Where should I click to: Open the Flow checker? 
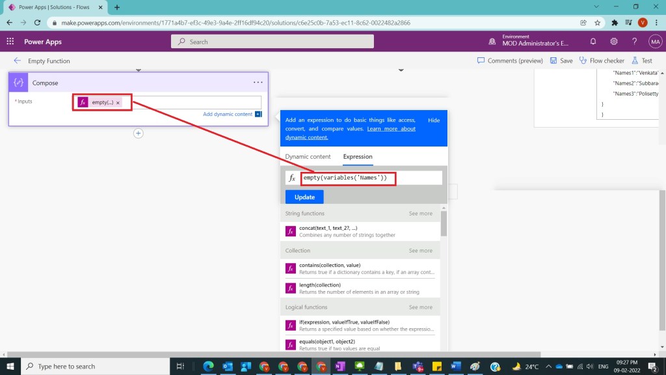coord(602,61)
